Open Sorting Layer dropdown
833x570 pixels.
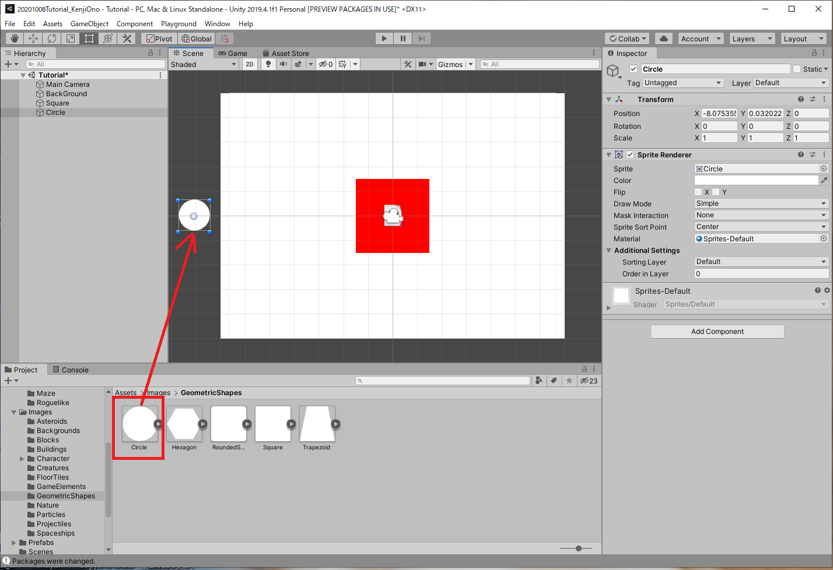click(x=761, y=262)
